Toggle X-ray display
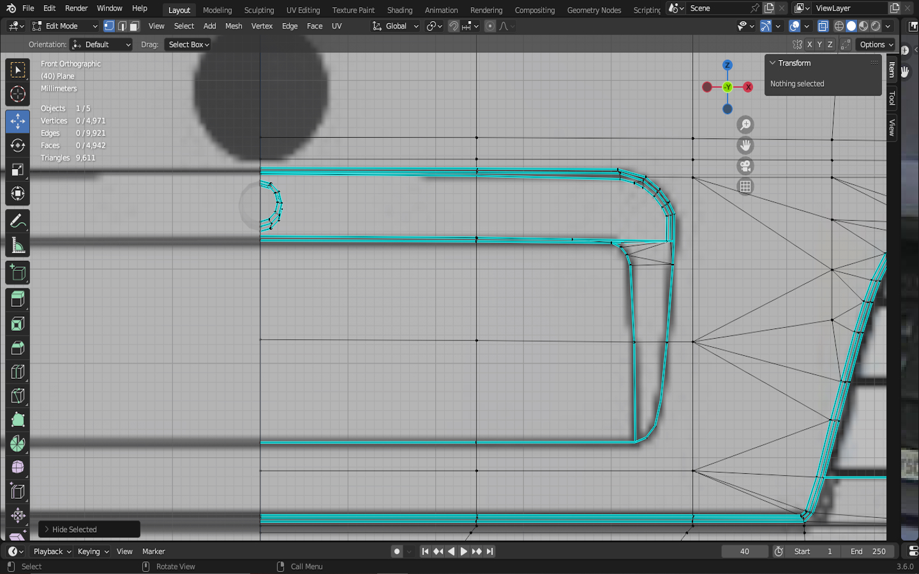The width and height of the screenshot is (919, 574). click(x=823, y=26)
